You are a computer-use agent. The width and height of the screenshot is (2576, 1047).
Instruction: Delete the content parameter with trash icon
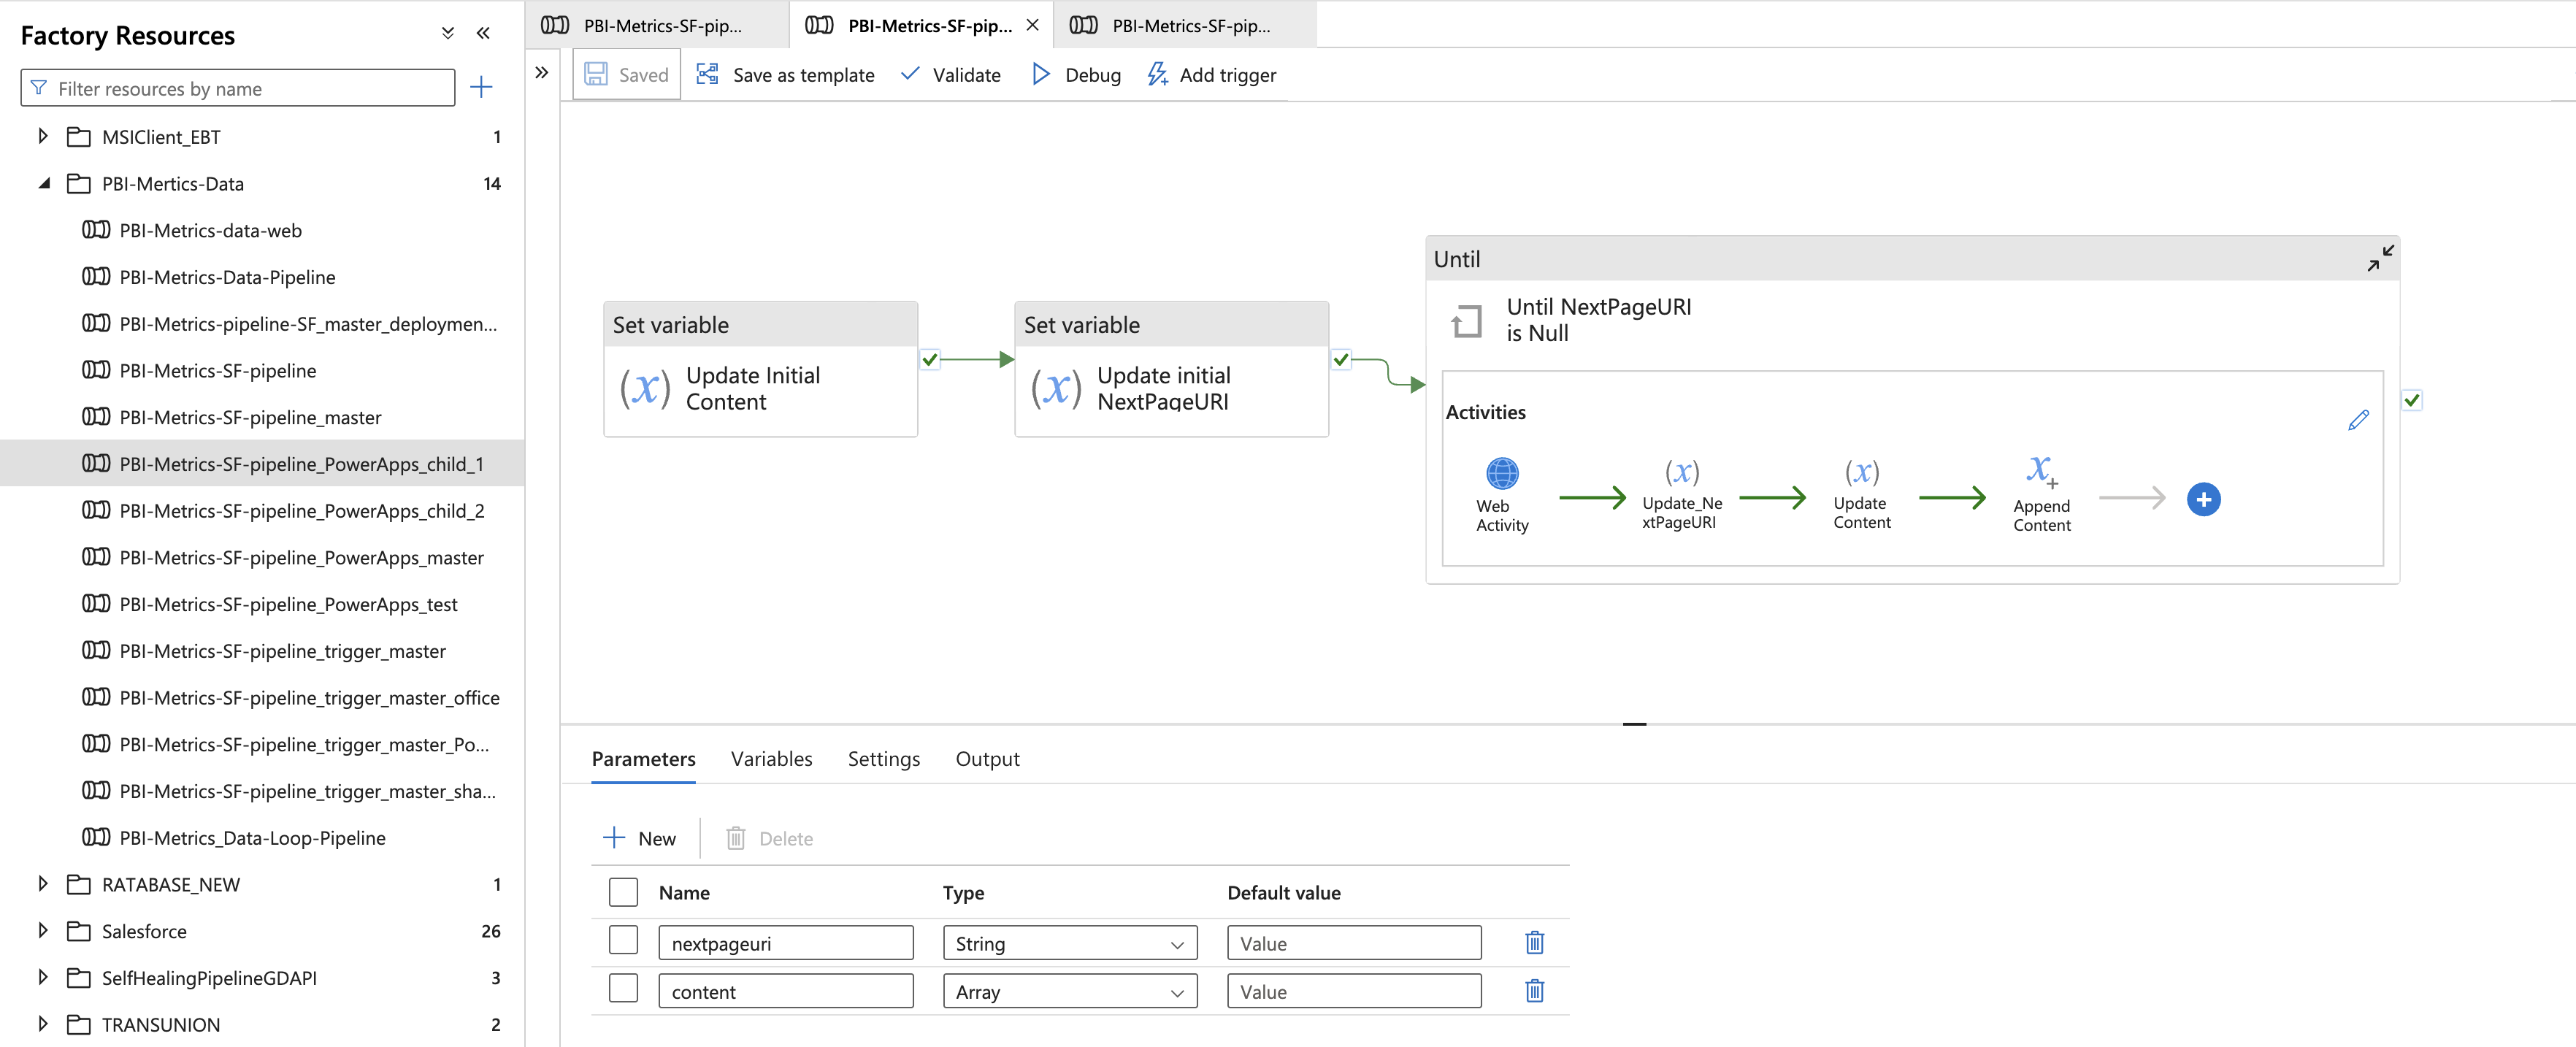click(x=1534, y=990)
